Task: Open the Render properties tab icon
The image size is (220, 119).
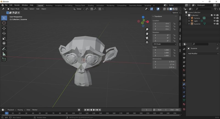Action: pyautogui.click(x=184, y=54)
